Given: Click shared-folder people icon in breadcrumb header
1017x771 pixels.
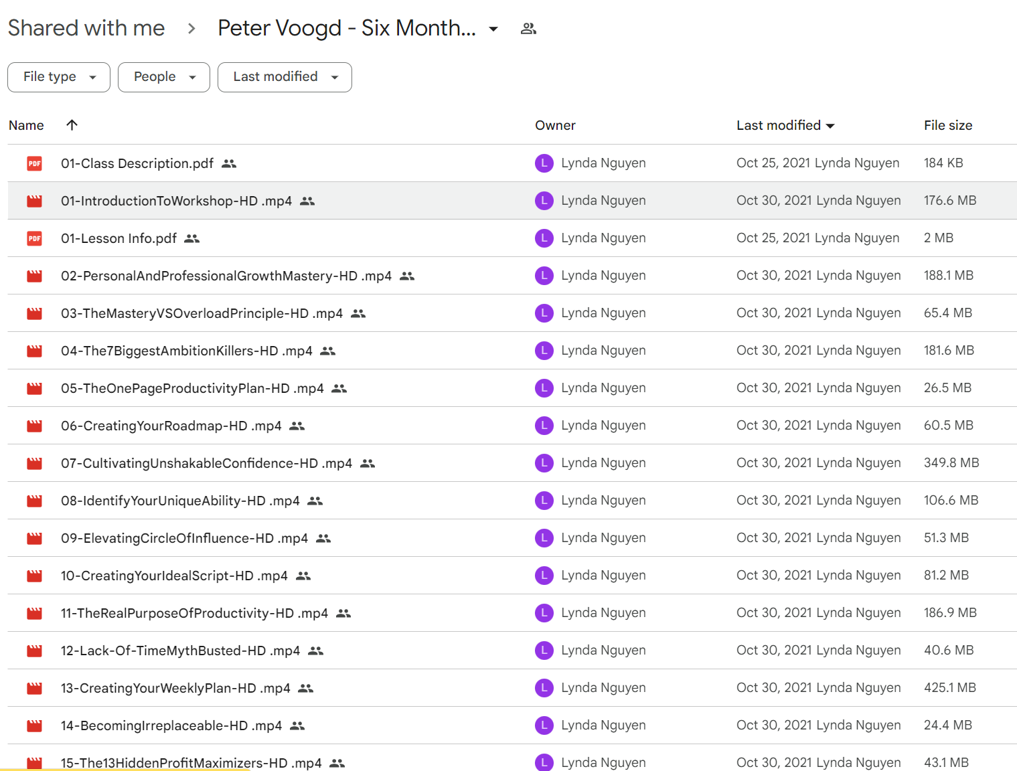Looking at the screenshot, I should pyautogui.click(x=528, y=28).
